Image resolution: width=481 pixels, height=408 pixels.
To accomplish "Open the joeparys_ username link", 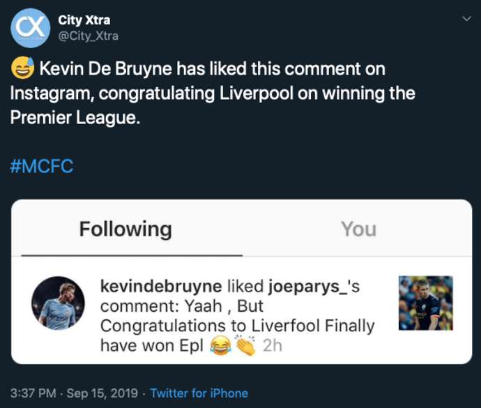I will click(x=311, y=287).
